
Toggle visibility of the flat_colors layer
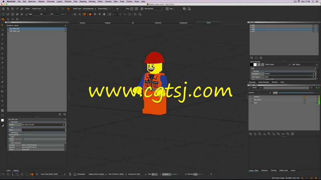[252, 100]
